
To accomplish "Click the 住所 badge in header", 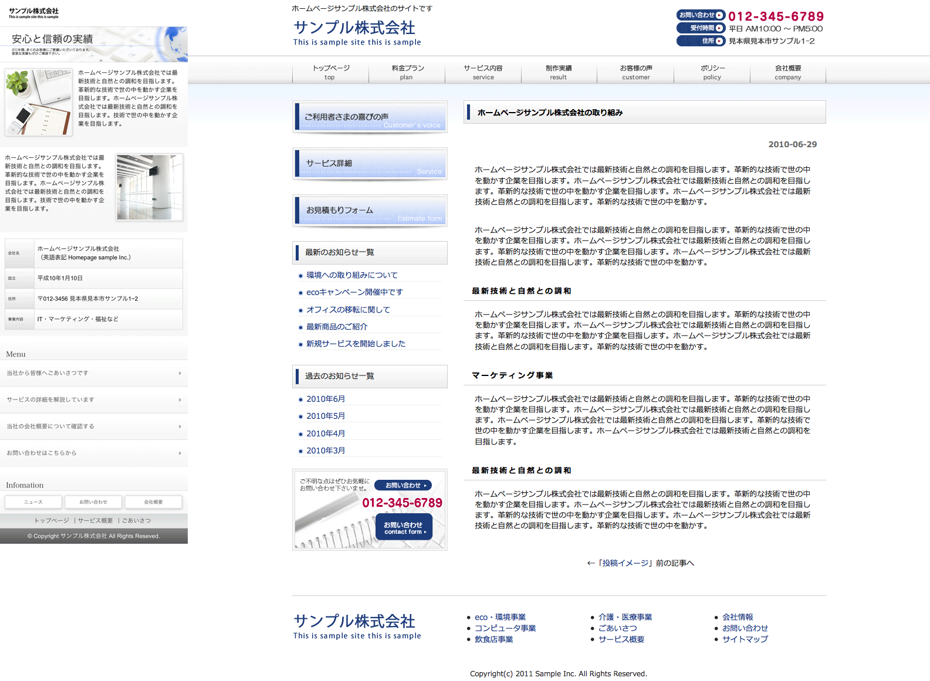I will (701, 41).
